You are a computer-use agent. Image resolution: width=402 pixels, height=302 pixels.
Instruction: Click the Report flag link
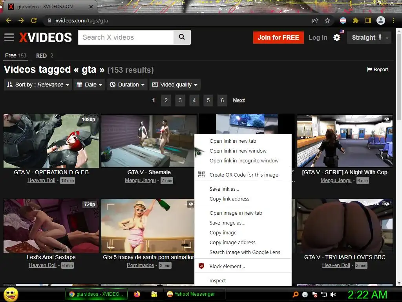click(377, 70)
